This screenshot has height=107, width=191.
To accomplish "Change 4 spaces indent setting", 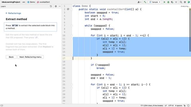I will [178, 106].
